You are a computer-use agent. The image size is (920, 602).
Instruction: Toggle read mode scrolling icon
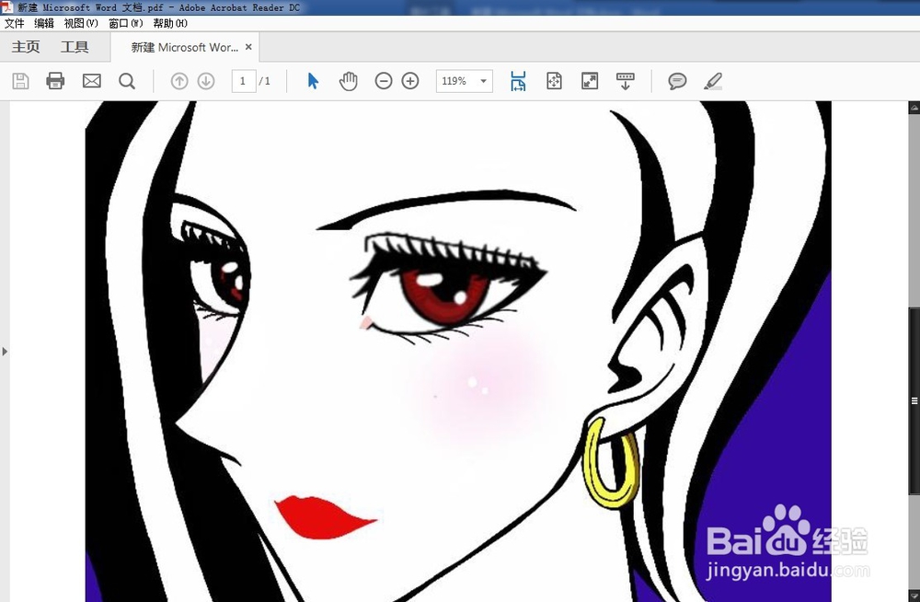pyautogui.click(x=626, y=81)
